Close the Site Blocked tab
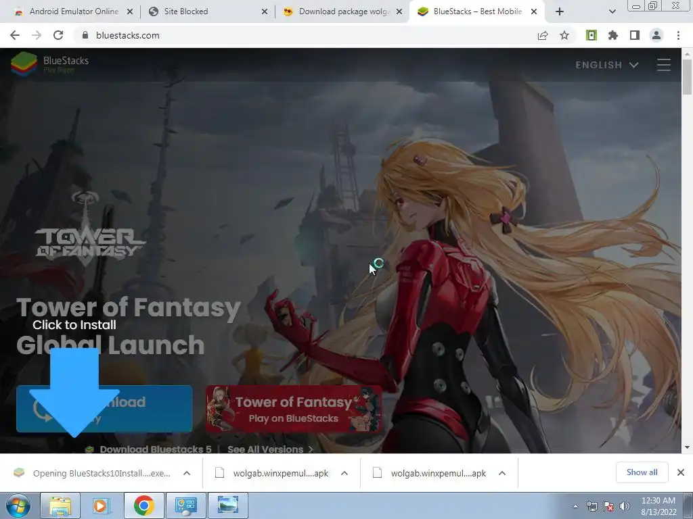693x519 pixels. click(x=265, y=12)
